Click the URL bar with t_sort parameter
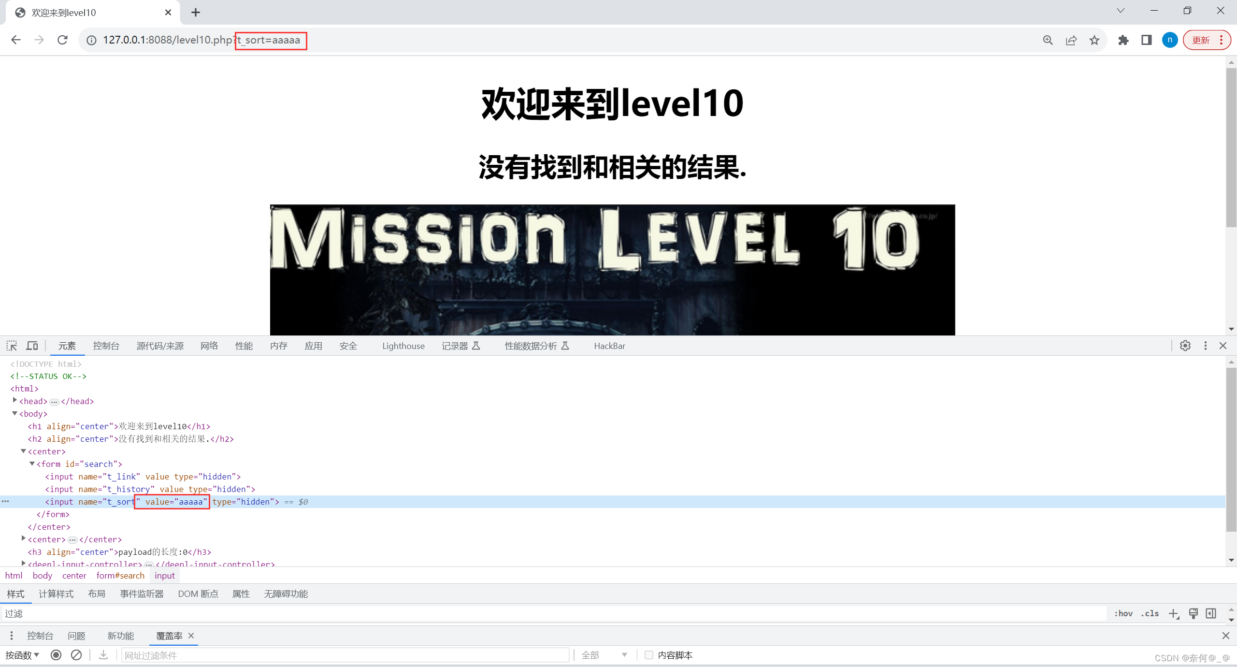Screen dimensions: 1237x667 (x=271, y=40)
